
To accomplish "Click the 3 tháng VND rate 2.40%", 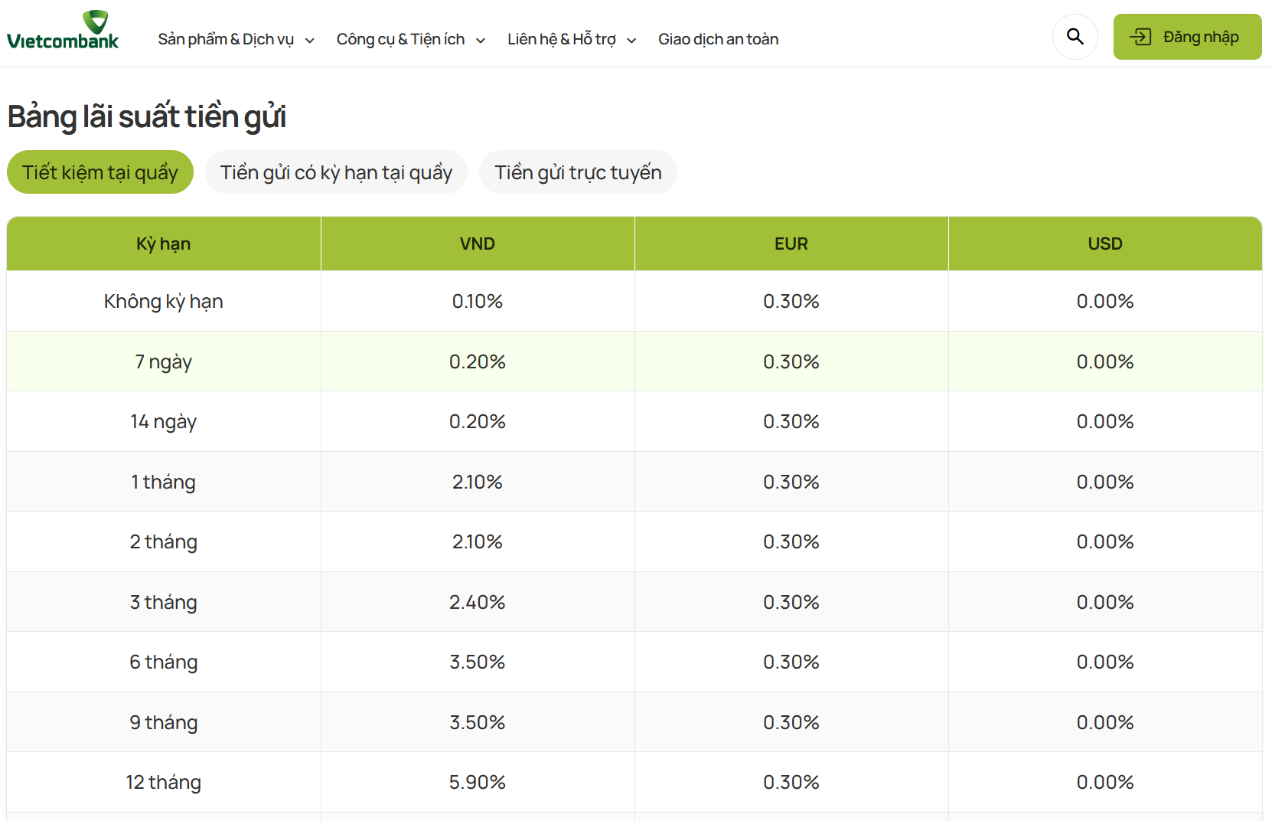I will coord(478,602).
